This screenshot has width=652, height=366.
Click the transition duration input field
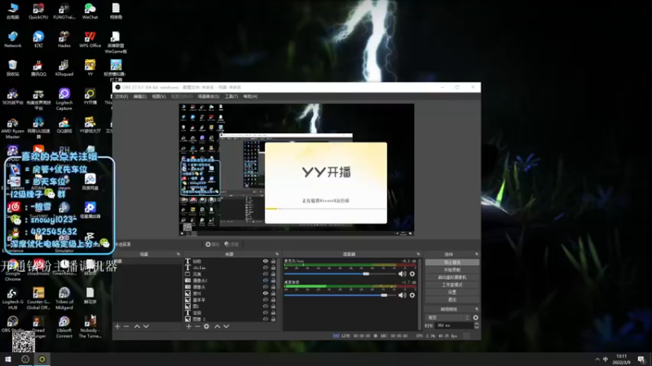tap(454, 326)
